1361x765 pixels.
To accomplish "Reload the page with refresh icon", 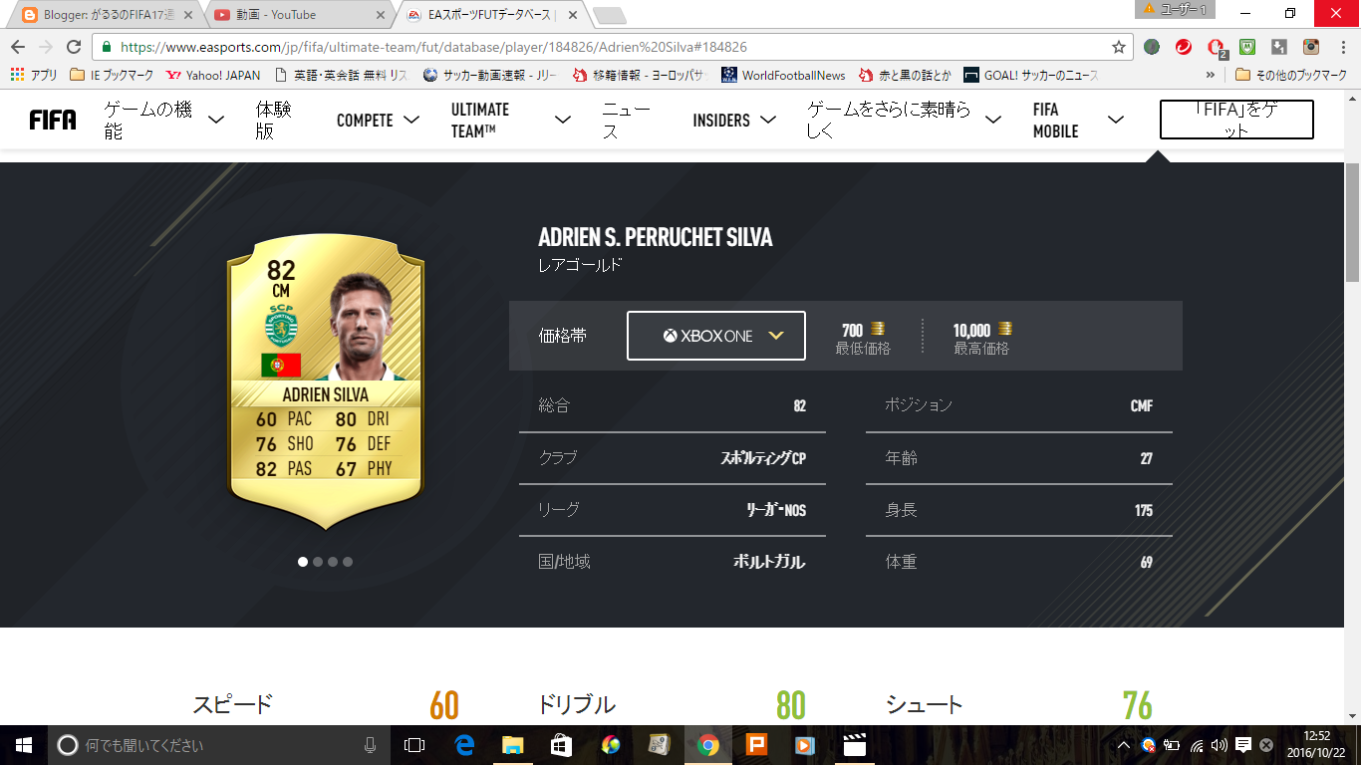I will click(74, 47).
